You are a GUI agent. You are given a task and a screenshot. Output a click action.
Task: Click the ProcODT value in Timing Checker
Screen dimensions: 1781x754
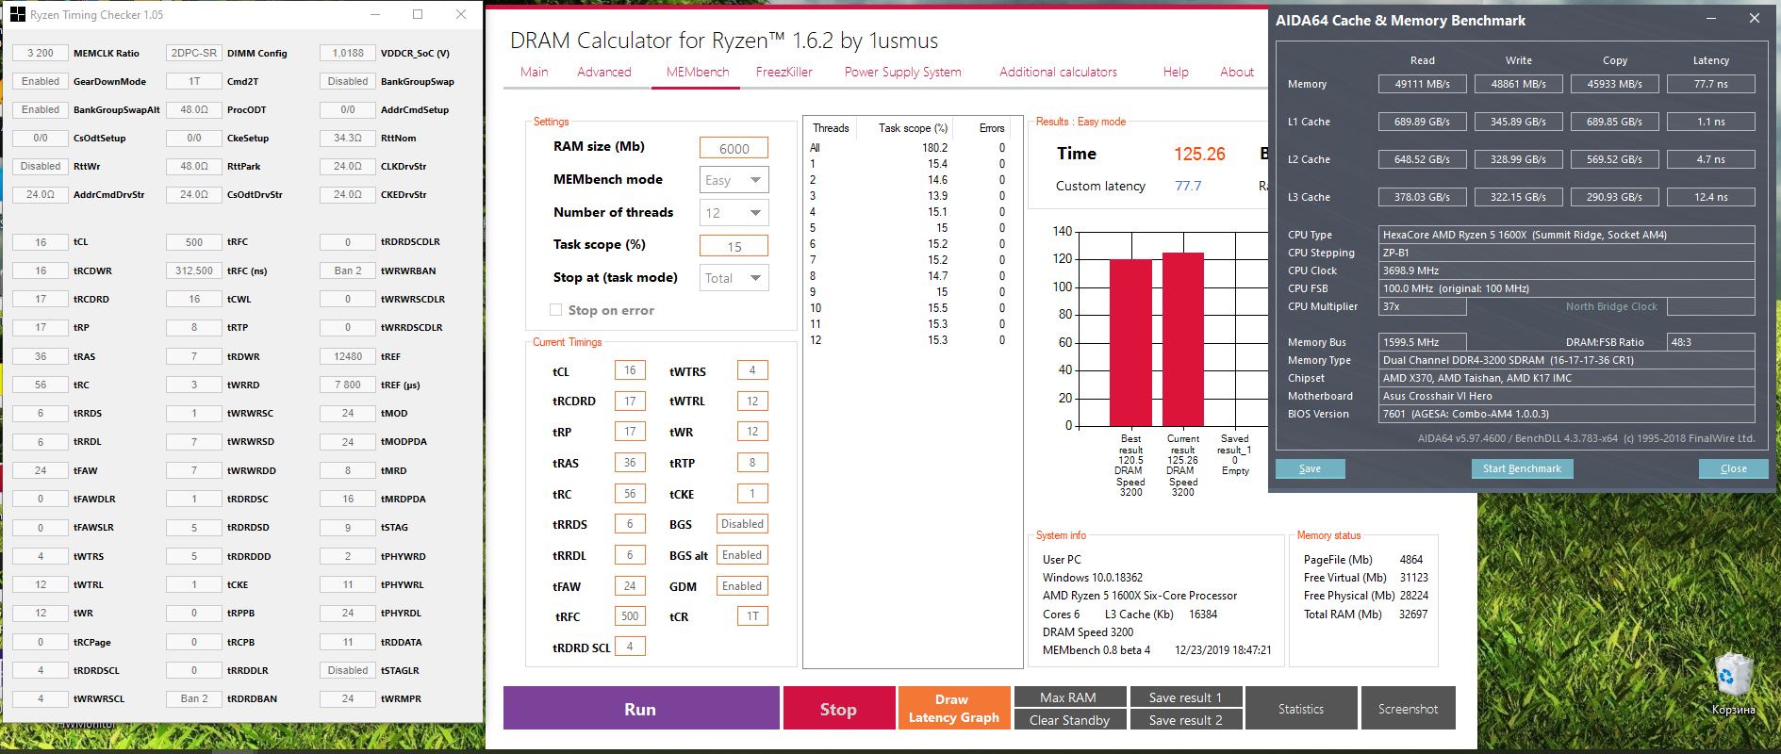pos(194,109)
